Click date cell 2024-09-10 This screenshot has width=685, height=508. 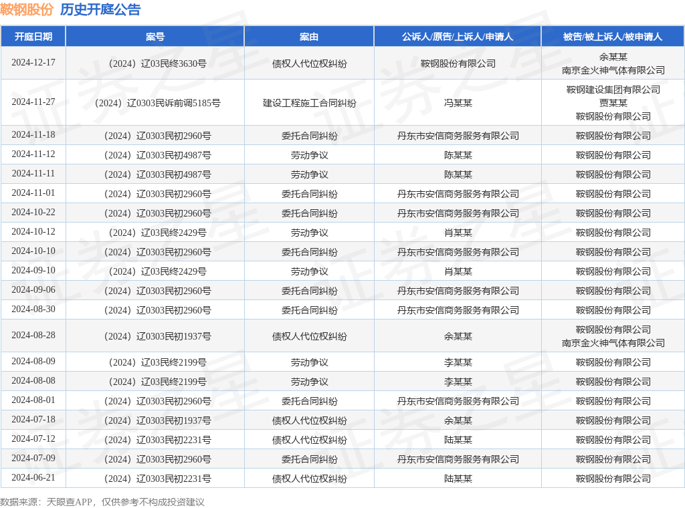coord(33,270)
